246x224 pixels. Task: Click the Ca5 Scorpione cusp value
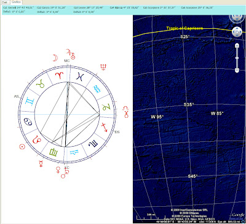pos(159,7)
